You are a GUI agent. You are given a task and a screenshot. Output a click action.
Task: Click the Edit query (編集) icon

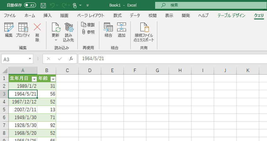click(9, 28)
